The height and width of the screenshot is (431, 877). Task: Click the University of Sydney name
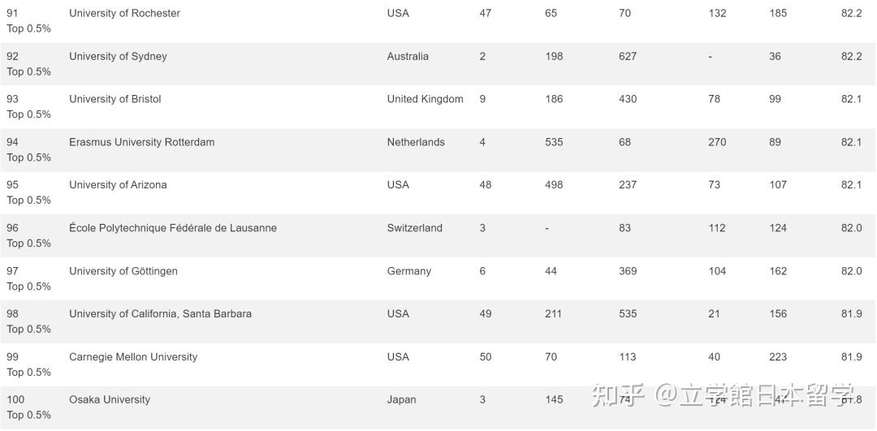tap(118, 56)
